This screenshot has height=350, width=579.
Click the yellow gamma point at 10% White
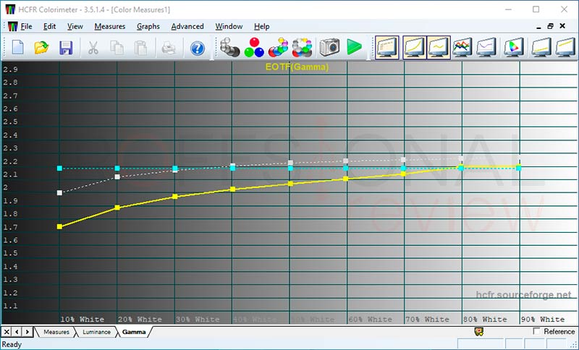(x=59, y=226)
